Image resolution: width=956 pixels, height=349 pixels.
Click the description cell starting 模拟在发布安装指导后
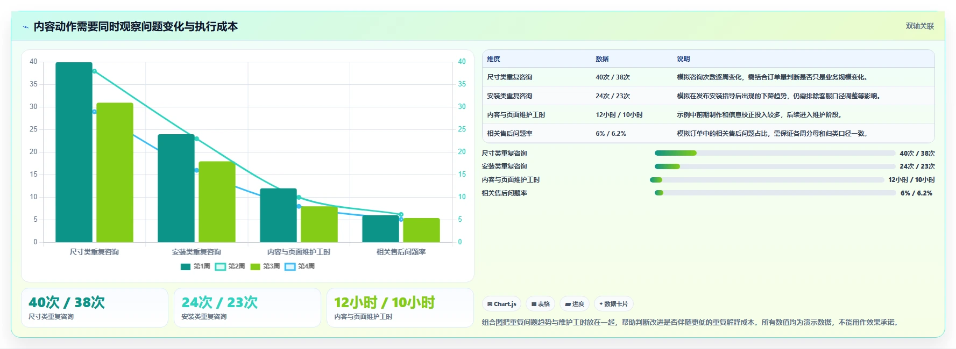[x=780, y=96]
